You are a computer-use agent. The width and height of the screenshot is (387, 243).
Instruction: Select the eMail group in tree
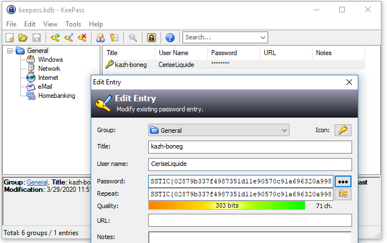coord(45,87)
